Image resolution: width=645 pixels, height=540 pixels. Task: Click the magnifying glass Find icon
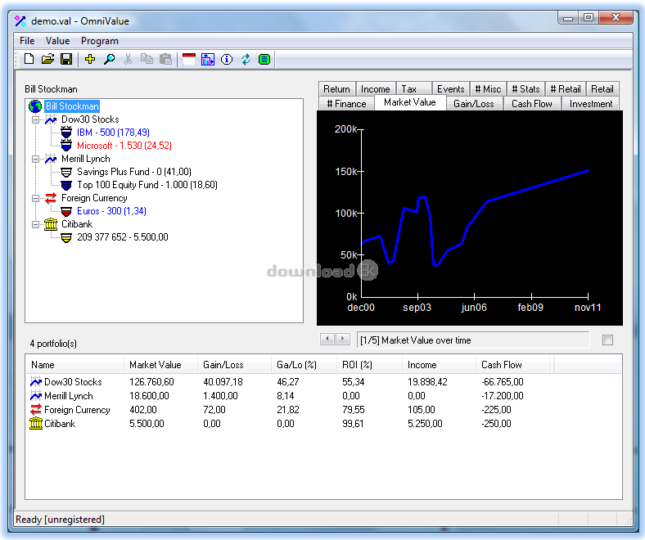[109, 59]
